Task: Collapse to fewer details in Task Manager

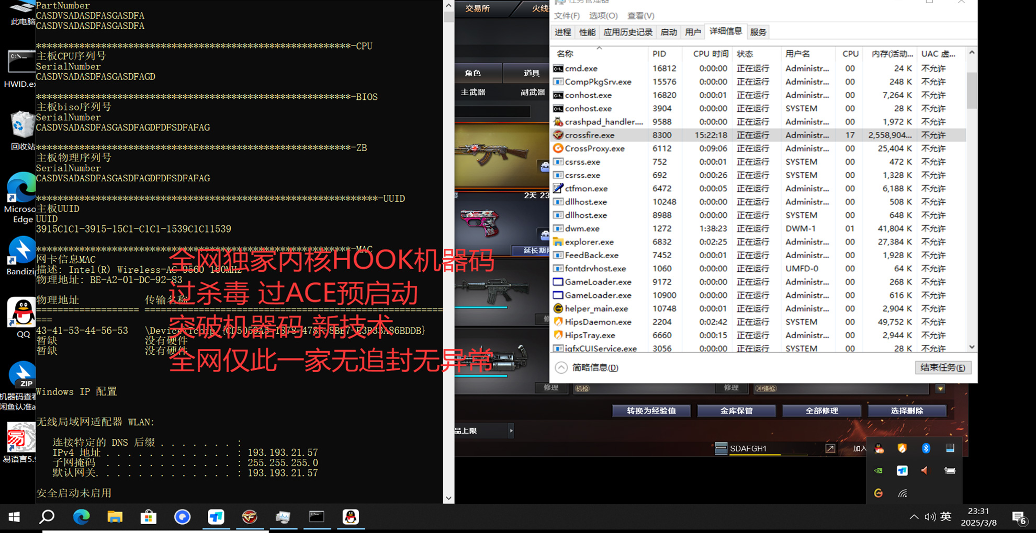Action: tap(587, 367)
